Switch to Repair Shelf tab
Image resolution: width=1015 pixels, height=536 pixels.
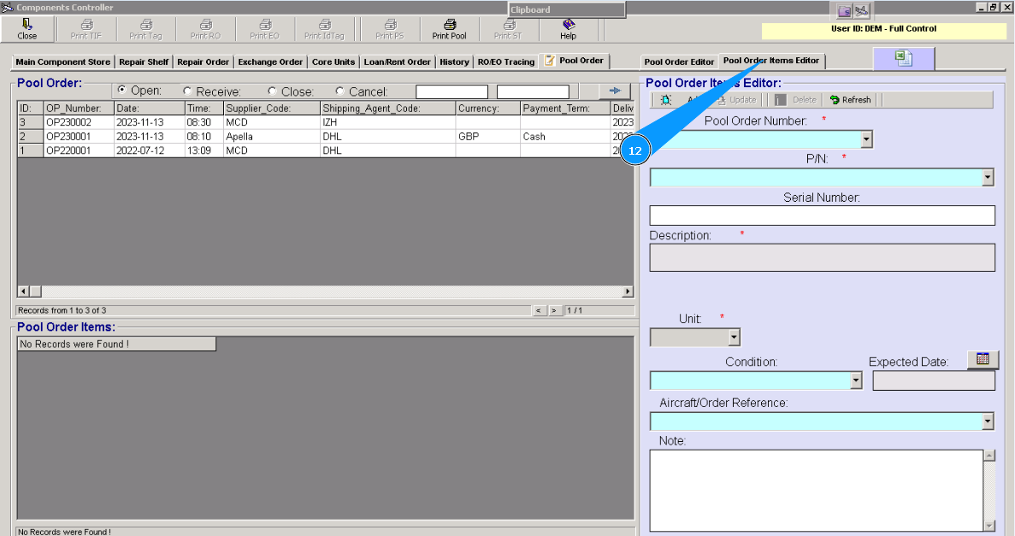(x=144, y=62)
